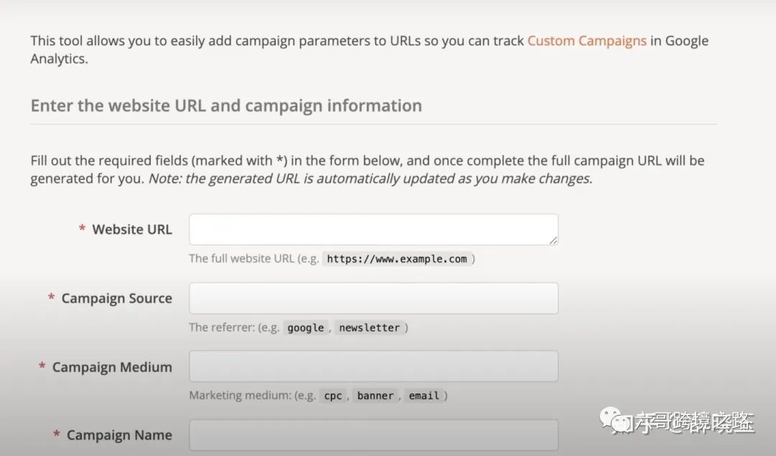The width and height of the screenshot is (776, 456).
Task: Click the WeChat logo watermark icon
Action: (x=612, y=420)
